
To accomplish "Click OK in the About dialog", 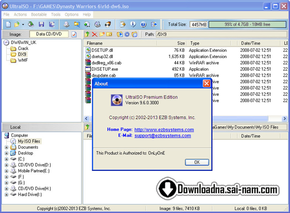I will (x=197, y=162).
